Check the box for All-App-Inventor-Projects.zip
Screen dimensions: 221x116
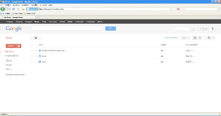32,50
